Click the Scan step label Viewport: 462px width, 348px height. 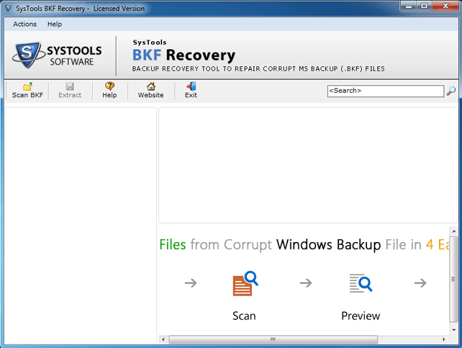click(x=244, y=316)
